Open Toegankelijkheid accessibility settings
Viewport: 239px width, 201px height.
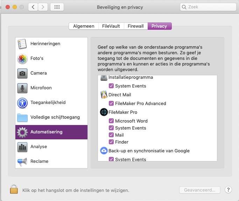tap(51, 103)
